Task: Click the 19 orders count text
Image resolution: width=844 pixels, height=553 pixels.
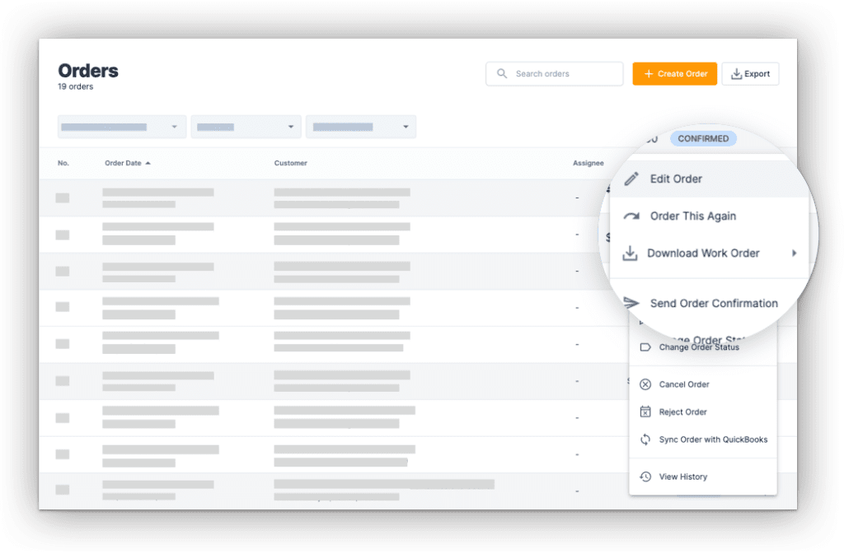Action: (x=75, y=86)
